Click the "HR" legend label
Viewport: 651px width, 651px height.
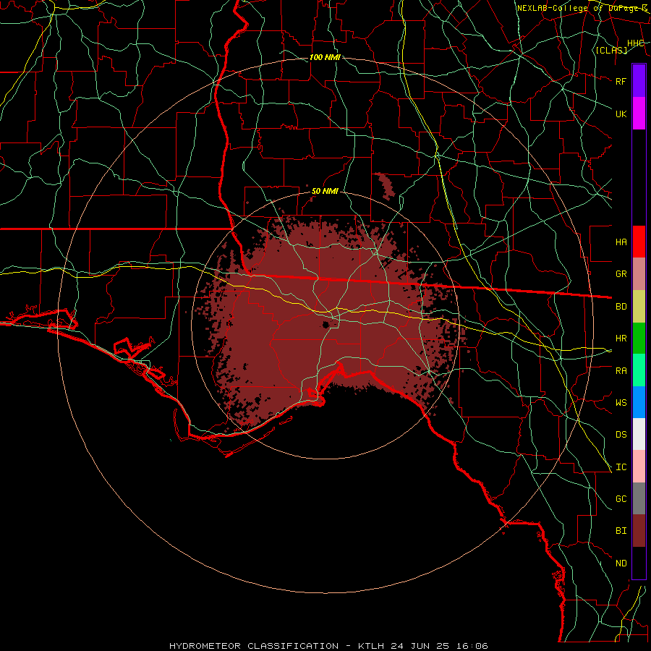point(621,339)
